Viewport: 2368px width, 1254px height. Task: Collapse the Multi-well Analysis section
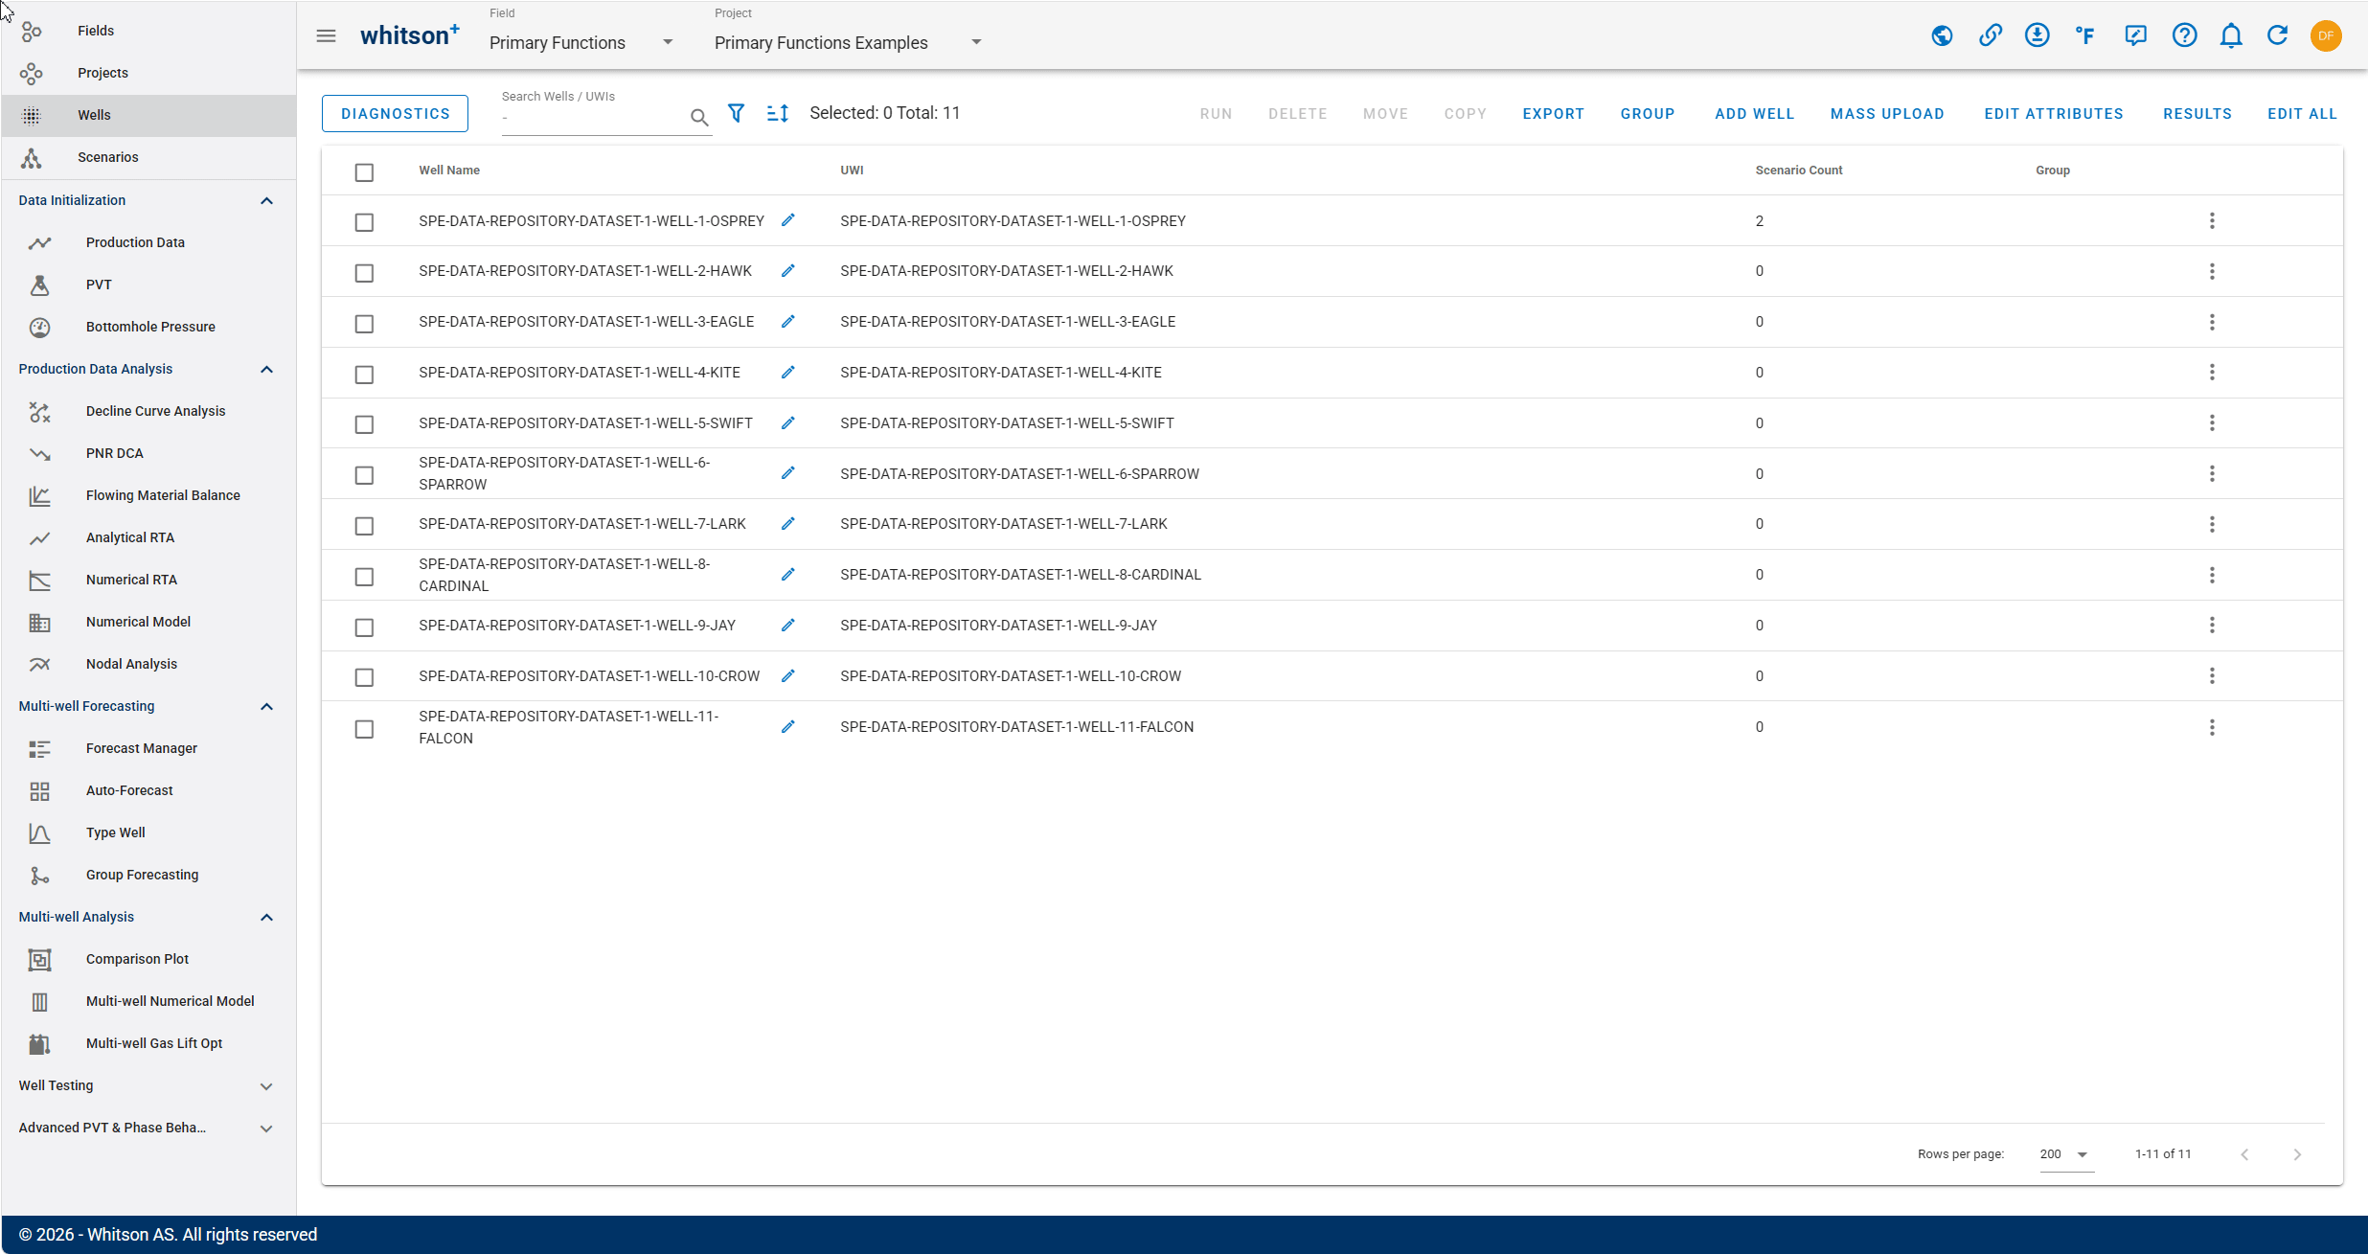point(266,917)
